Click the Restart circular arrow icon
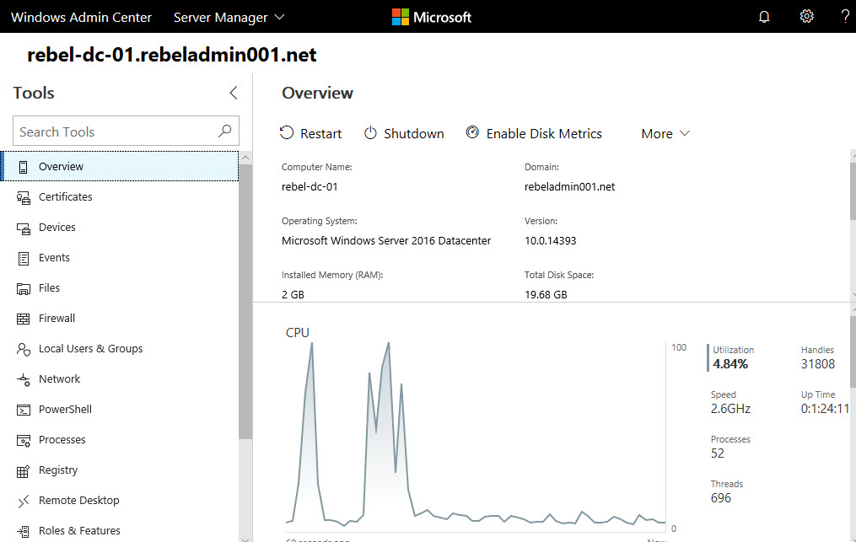The height and width of the screenshot is (542, 856). point(287,132)
